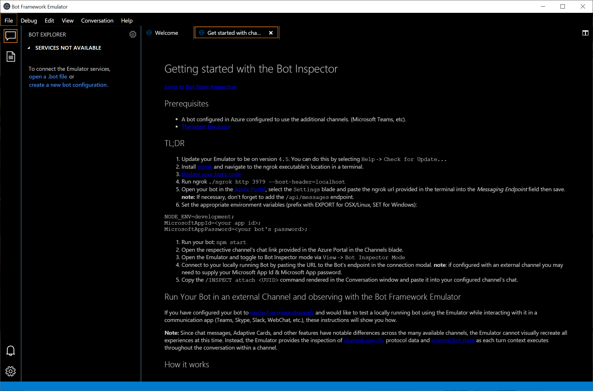This screenshot has width=593, height=391.
Task: Click 'create a new bot configuration' link
Action: 68,85
